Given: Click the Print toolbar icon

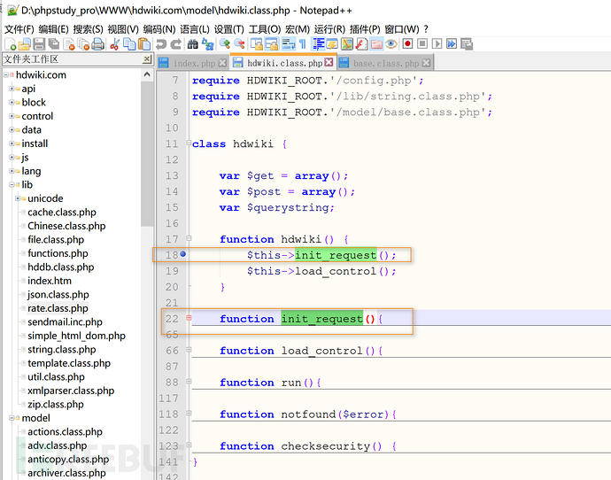Looking at the screenshot, I should point(97,44).
